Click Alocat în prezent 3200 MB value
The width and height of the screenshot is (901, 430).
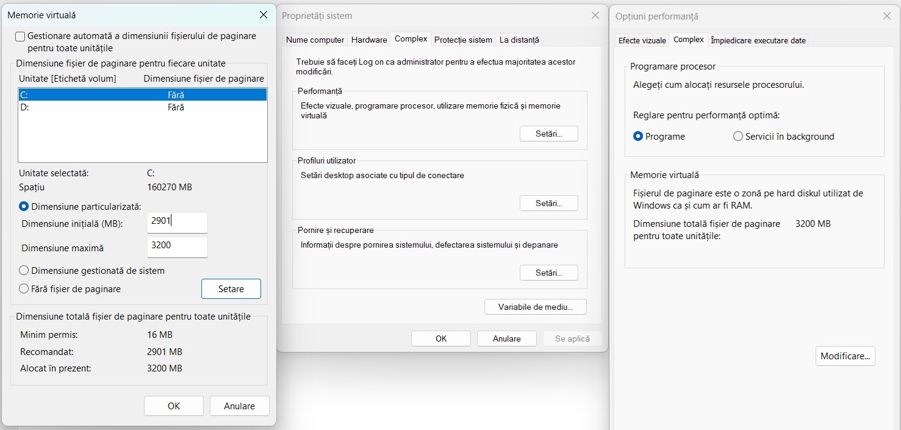pos(165,368)
